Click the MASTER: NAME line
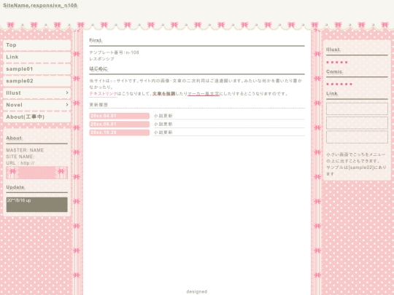Viewport: 394px width, 295px height. pyautogui.click(x=25, y=150)
